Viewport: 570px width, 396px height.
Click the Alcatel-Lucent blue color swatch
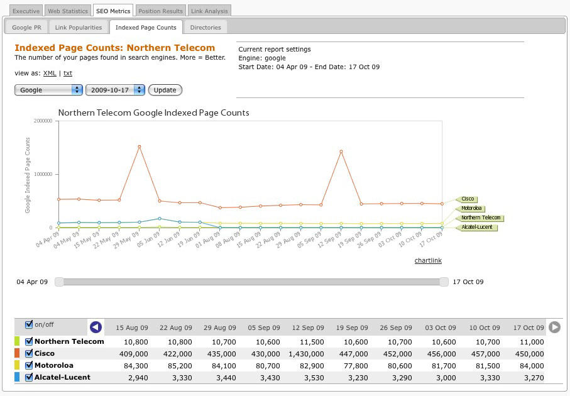tap(17, 377)
